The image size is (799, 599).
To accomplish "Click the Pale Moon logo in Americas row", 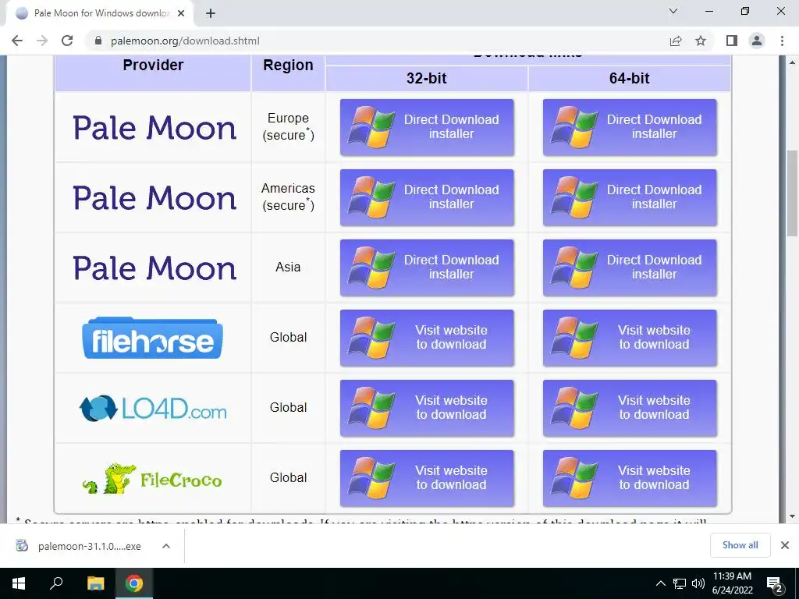I will click(154, 197).
